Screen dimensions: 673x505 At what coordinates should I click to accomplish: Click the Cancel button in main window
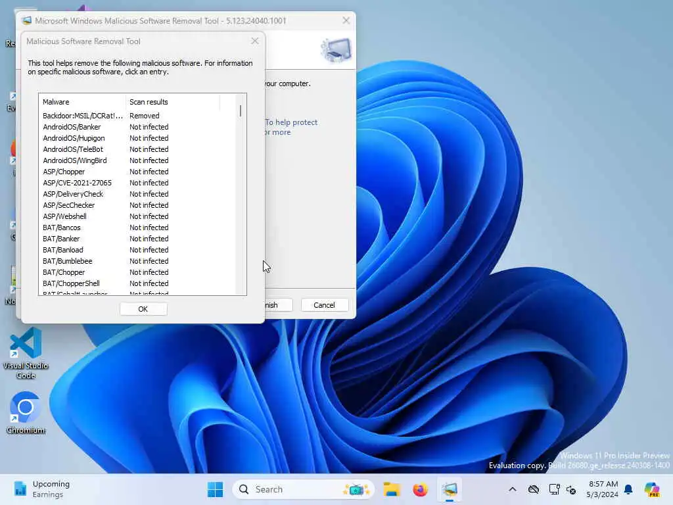[x=324, y=305]
